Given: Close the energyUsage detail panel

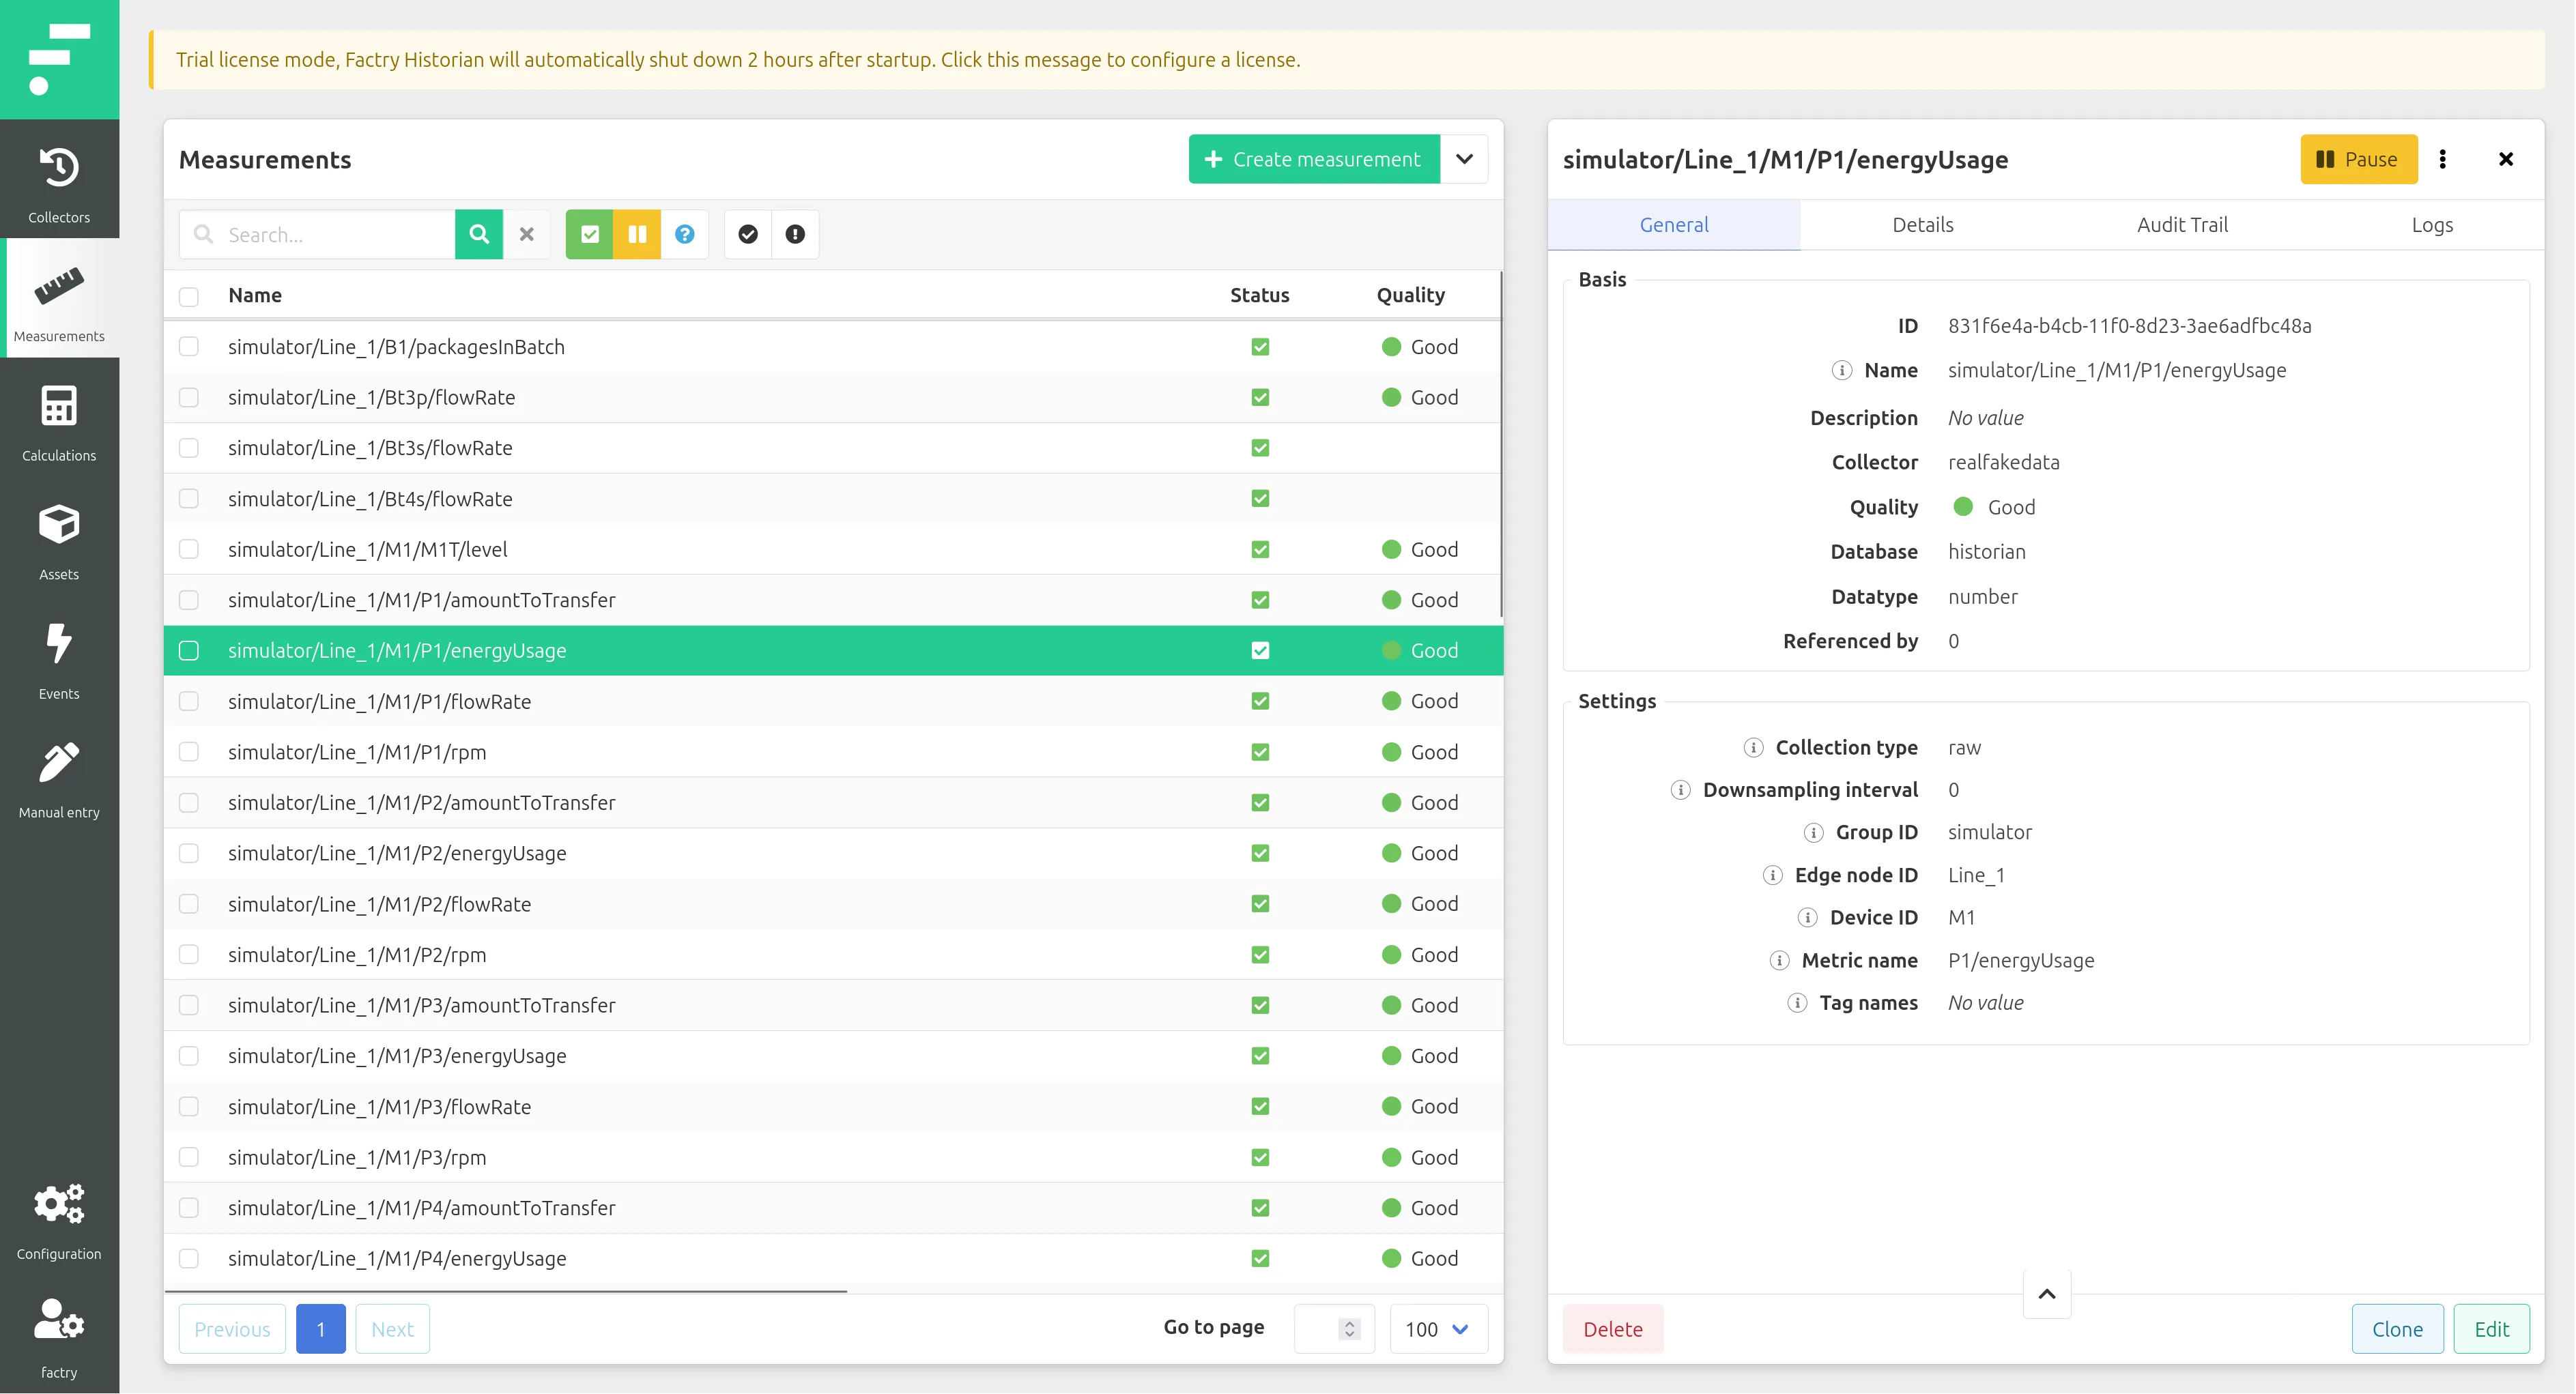Looking at the screenshot, I should 2506,159.
